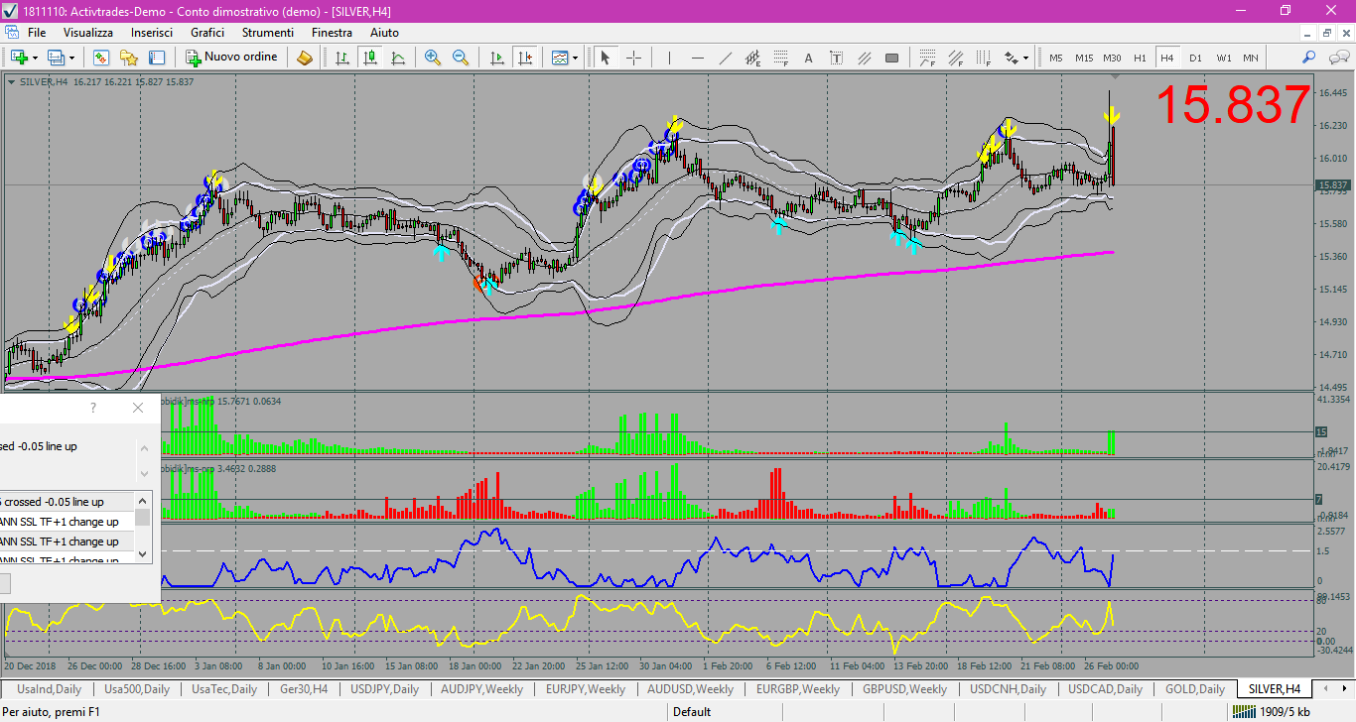Open the Strategy Tester book icon
The width and height of the screenshot is (1356, 722).
[x=305, y=58]
